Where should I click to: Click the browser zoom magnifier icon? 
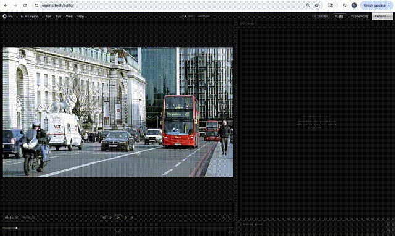[x=308, y=6]
